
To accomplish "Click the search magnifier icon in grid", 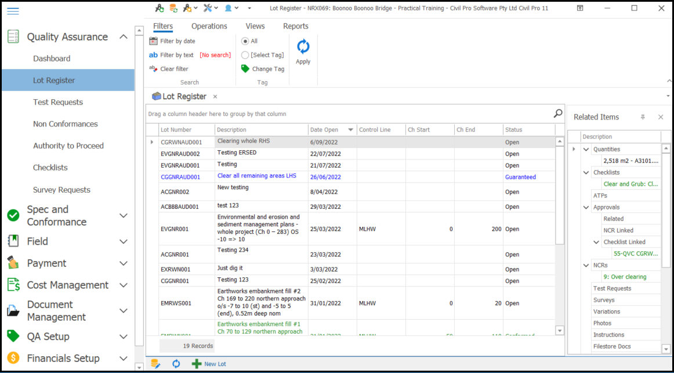I will [557, 114].
